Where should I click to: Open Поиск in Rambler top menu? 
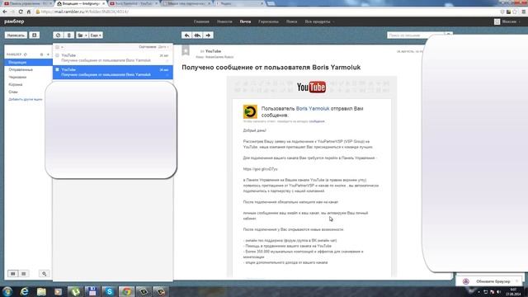click(x=291, y=21)
